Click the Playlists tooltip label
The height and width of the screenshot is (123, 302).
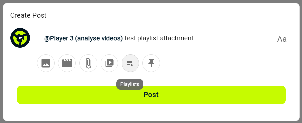[130, 84]
